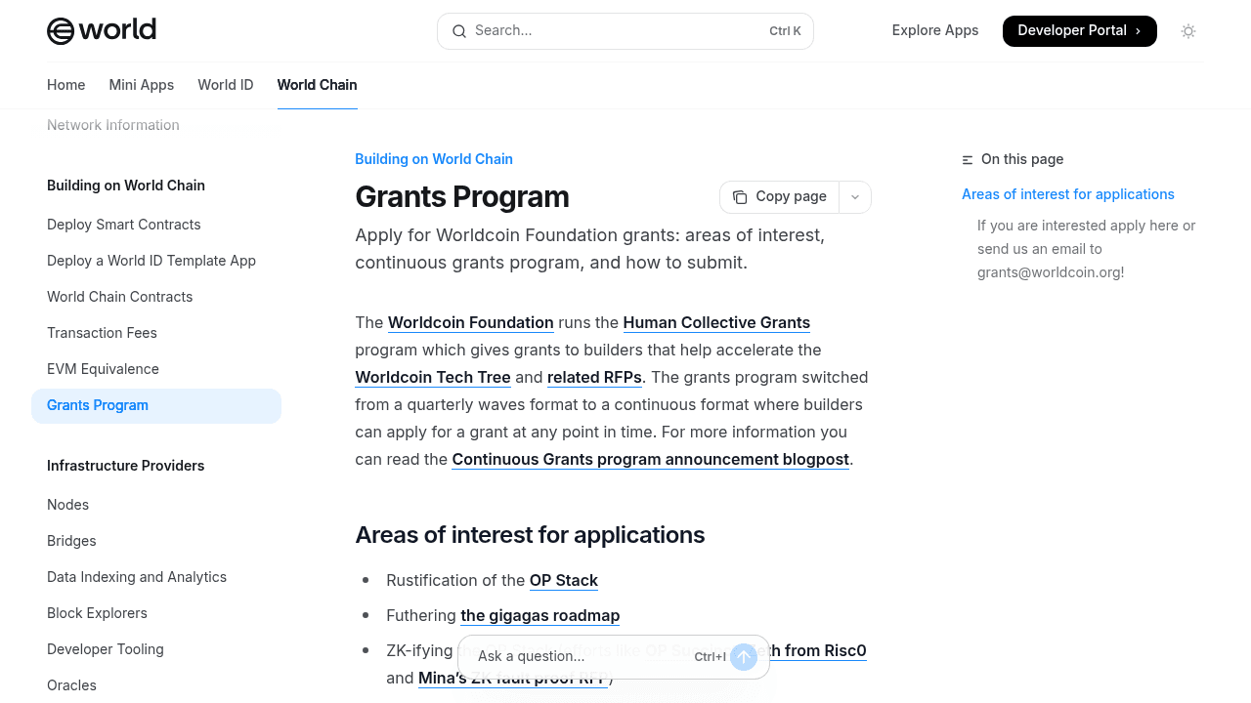Open the Worldcoin Tech Tree link
Viewport: 1251px width, 703px height.
click(x=432, y=377)
